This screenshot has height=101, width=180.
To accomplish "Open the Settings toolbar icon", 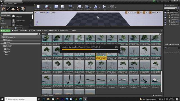I will [70, 7].
